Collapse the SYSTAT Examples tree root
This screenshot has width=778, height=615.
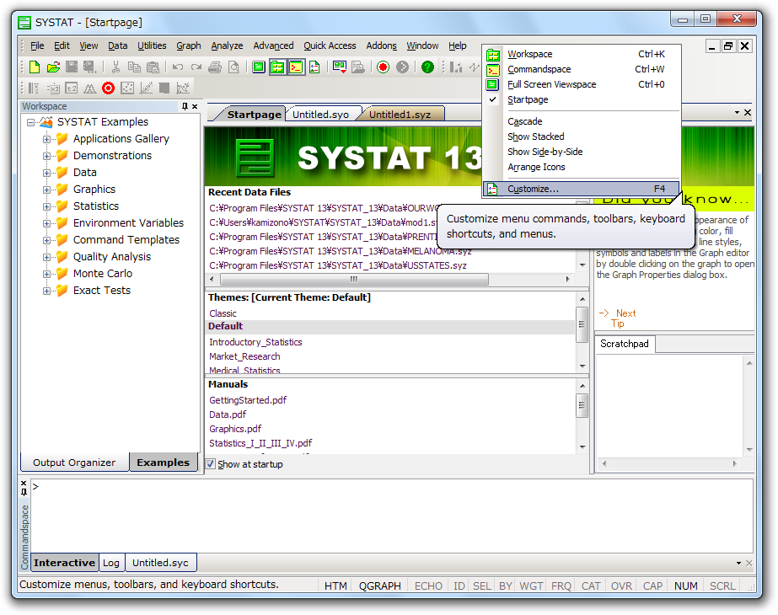tap(30, 122)
